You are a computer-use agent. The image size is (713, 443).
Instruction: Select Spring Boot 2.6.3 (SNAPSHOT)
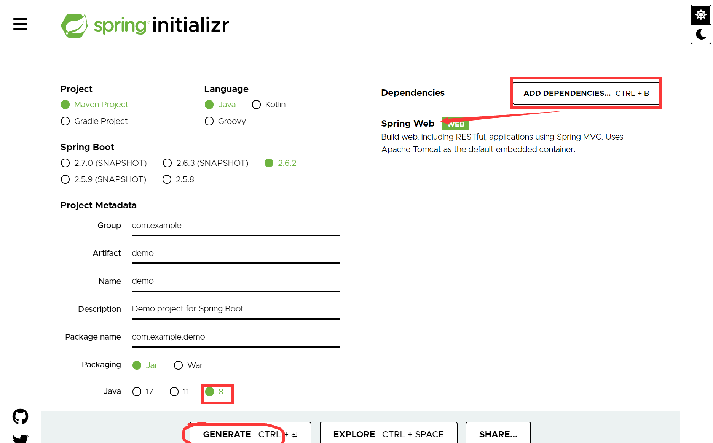click(205, 163)
